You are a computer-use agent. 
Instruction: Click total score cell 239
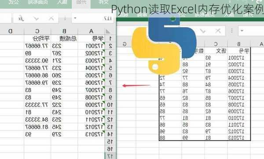pyautogui.click(x=64, y=83)
